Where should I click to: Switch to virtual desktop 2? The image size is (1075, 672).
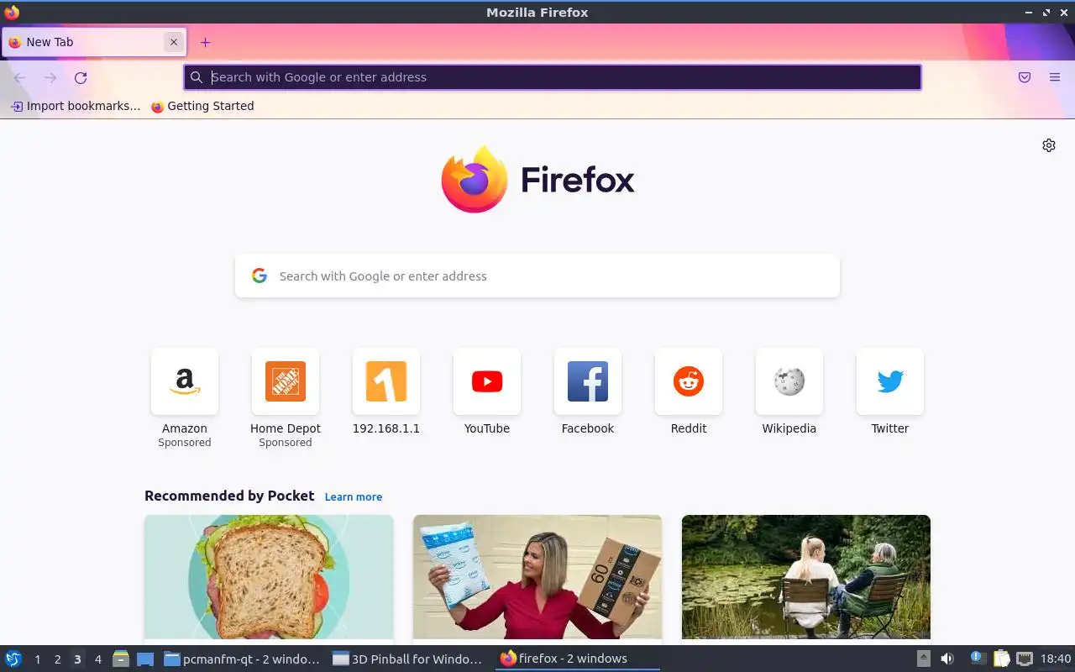pyautogui.click(x=57, y=659)
